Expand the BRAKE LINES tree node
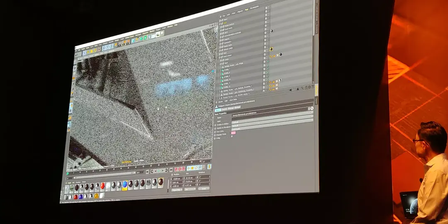 pos(220,51)
